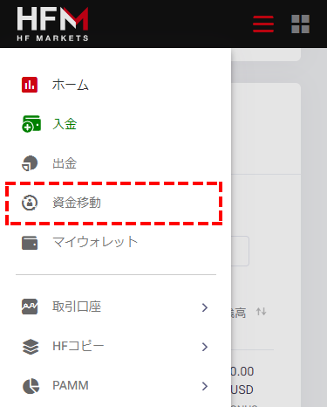The width and height of the screenshot is (327, 407).
Task: Click the dimmed input field behind menu
Action: (x=240, y=251)
